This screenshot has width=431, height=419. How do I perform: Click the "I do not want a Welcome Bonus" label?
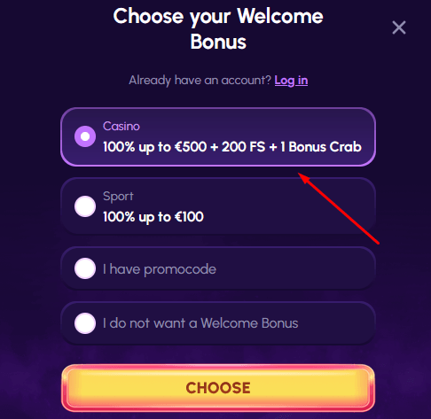(x=200, y=323)
